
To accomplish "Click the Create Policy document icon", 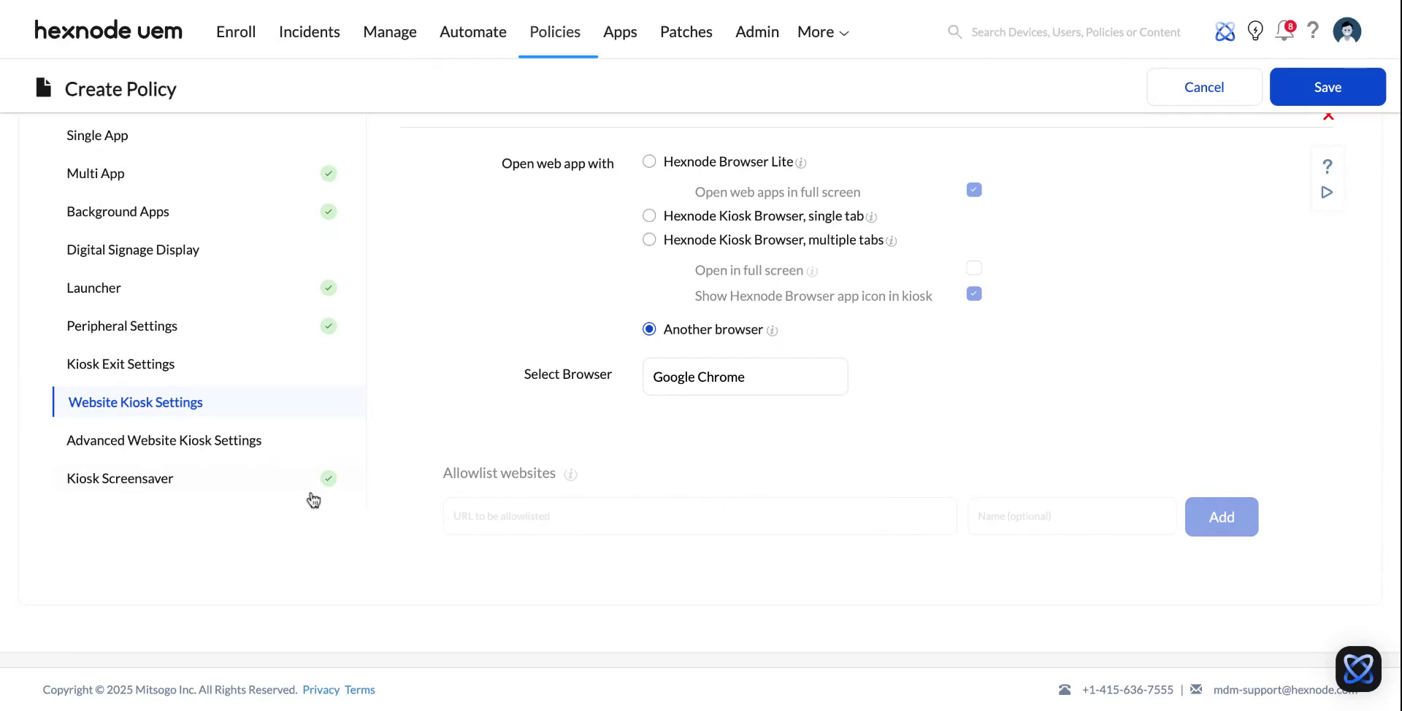I will (x=43, y=87).
